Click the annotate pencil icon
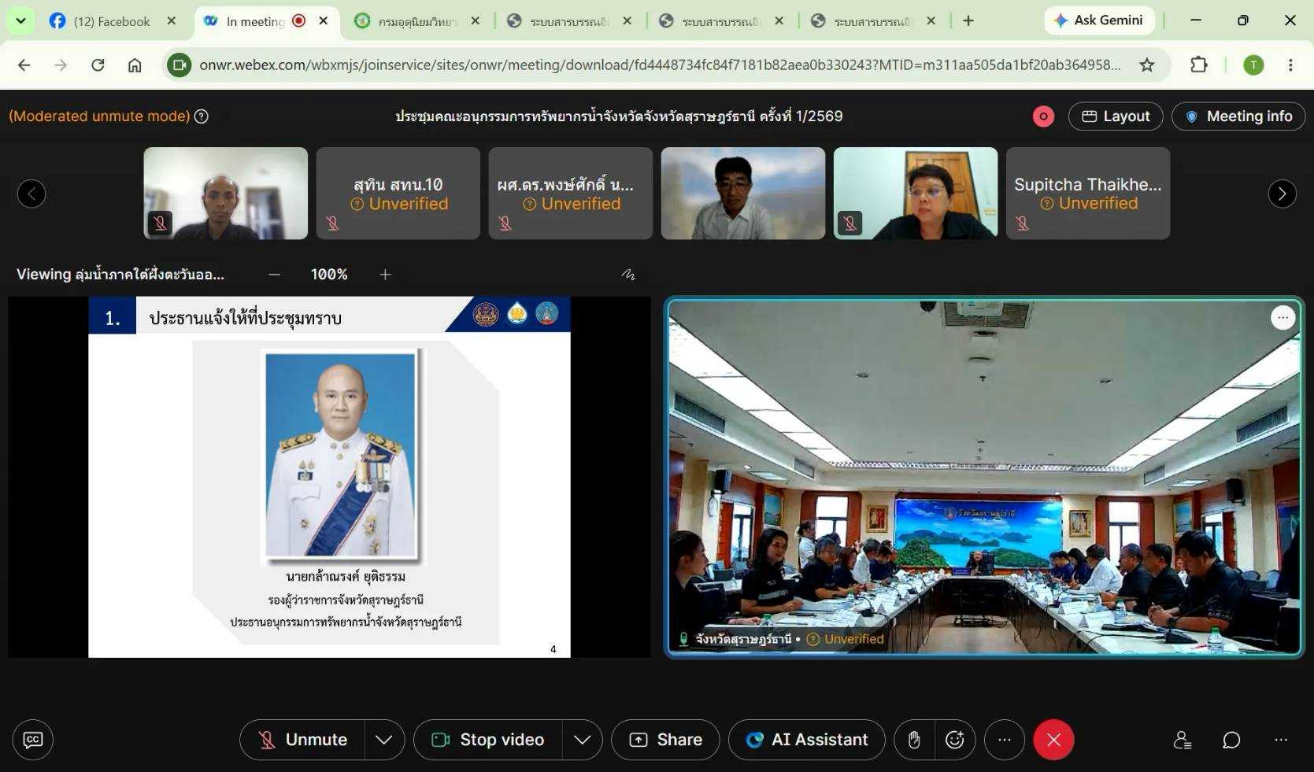 click(x=628, y=275)
